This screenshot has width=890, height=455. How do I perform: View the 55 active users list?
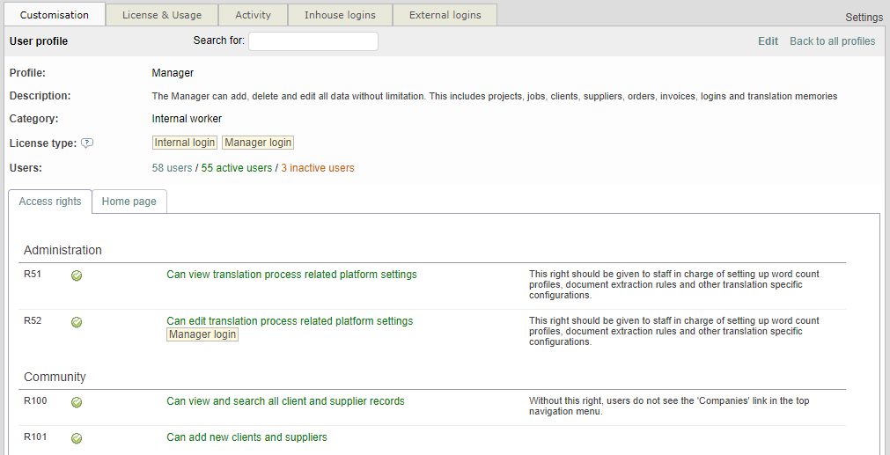coord(237,168)
